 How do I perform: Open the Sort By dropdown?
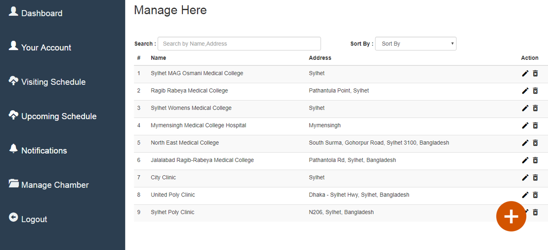coord(415,44)
